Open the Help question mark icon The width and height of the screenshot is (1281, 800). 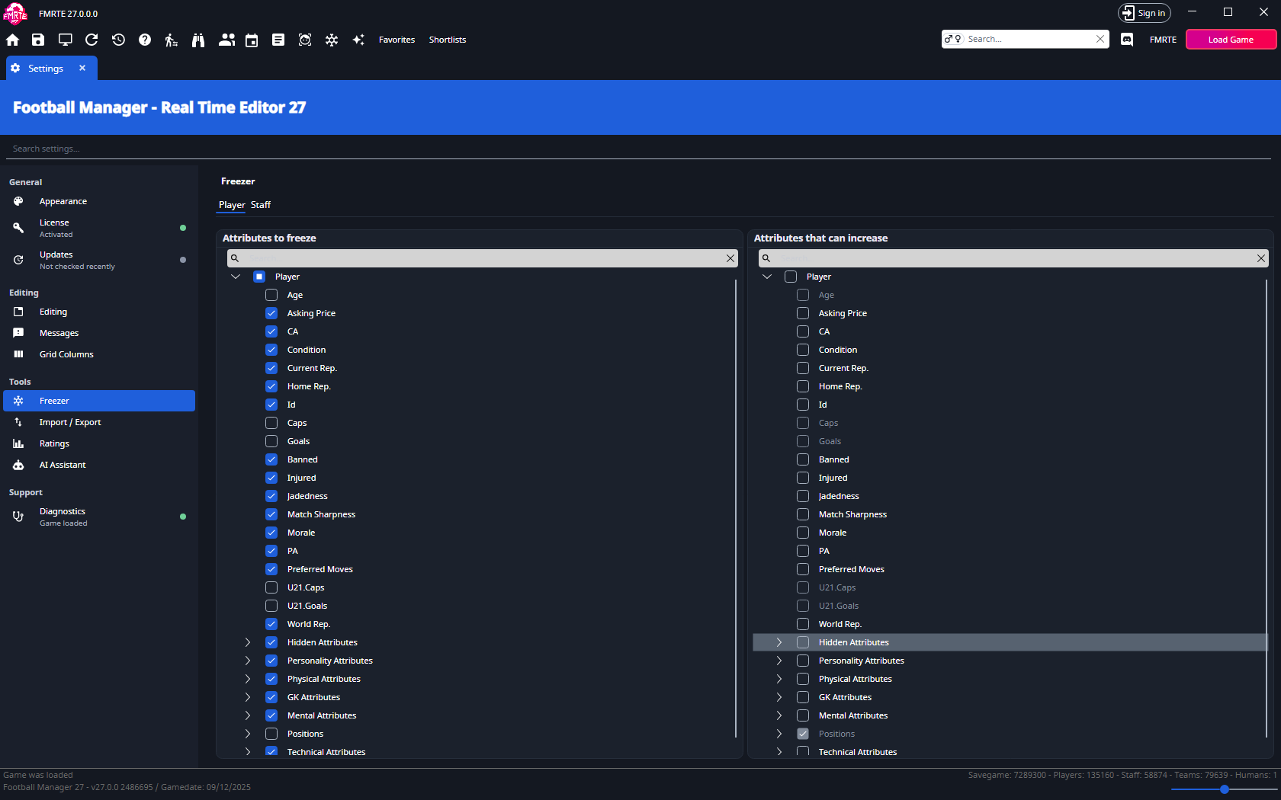145,40
